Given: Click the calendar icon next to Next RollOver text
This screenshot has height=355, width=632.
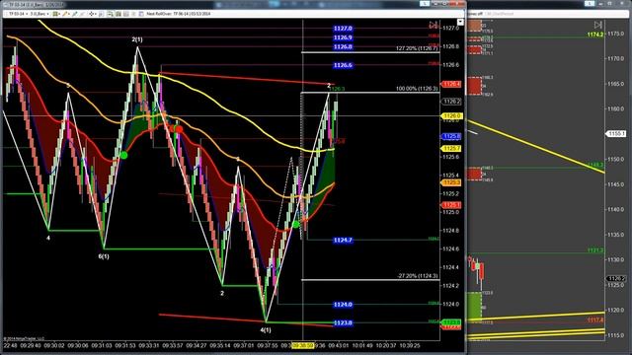Looking at the screenshot, I should 141,14.
